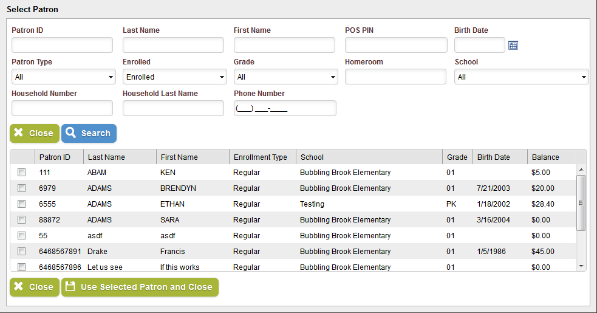Select the checkbox for ADAMS ETHAN
The image size is (597, 313).
[22, 204]
